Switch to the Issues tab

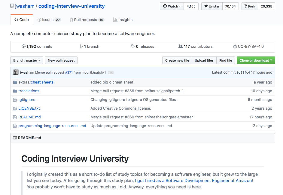(49, 20)
